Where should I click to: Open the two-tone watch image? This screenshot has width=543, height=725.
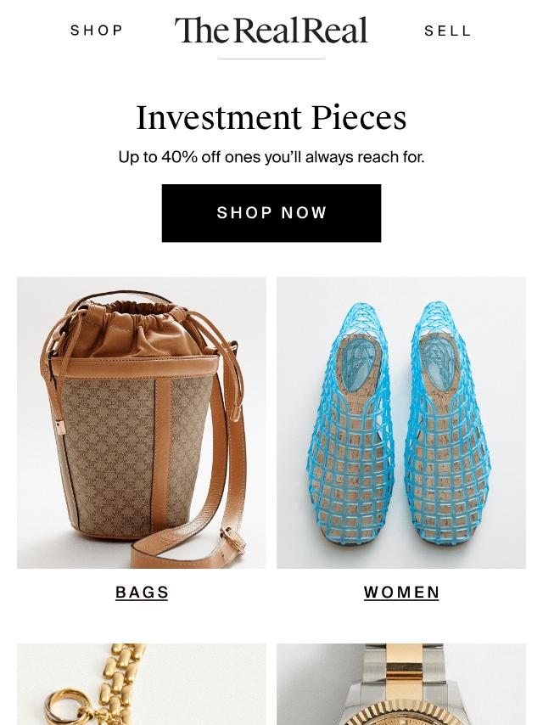pos(401,684)
